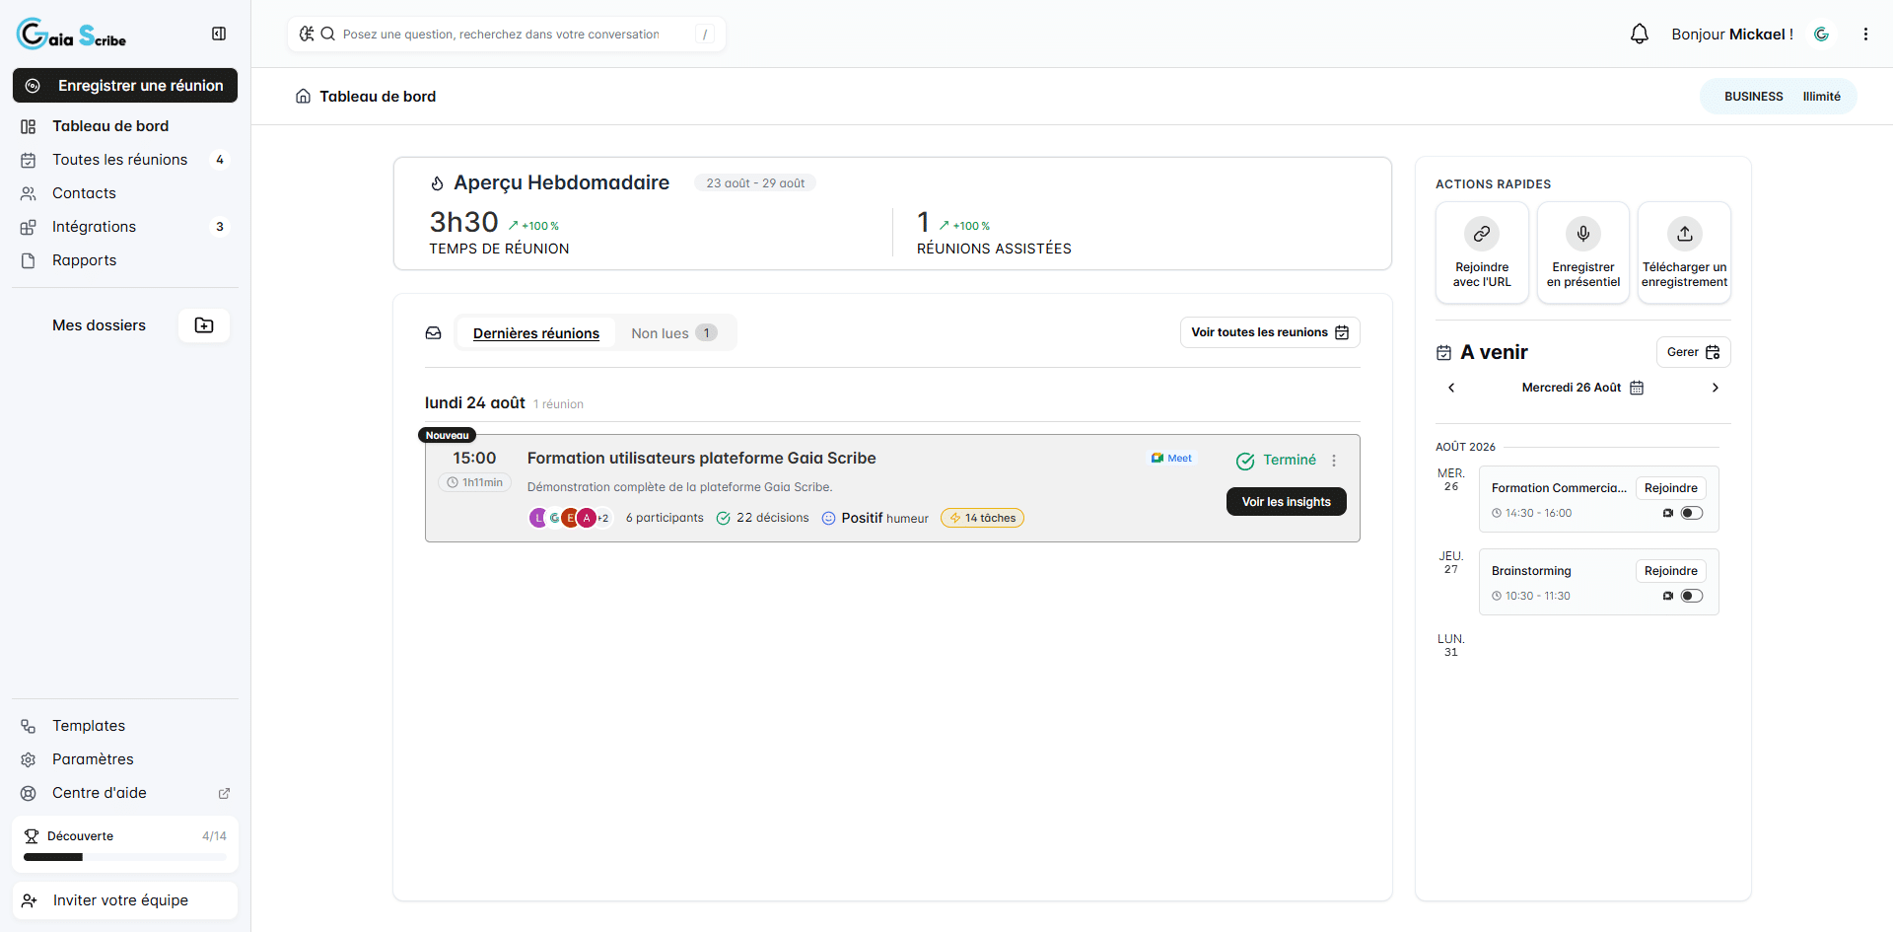Image resolution: width=1893 pixels, height=932 pixels.
Task: Click Voir toutes les reunions button
Action: tap(1270, 332)
